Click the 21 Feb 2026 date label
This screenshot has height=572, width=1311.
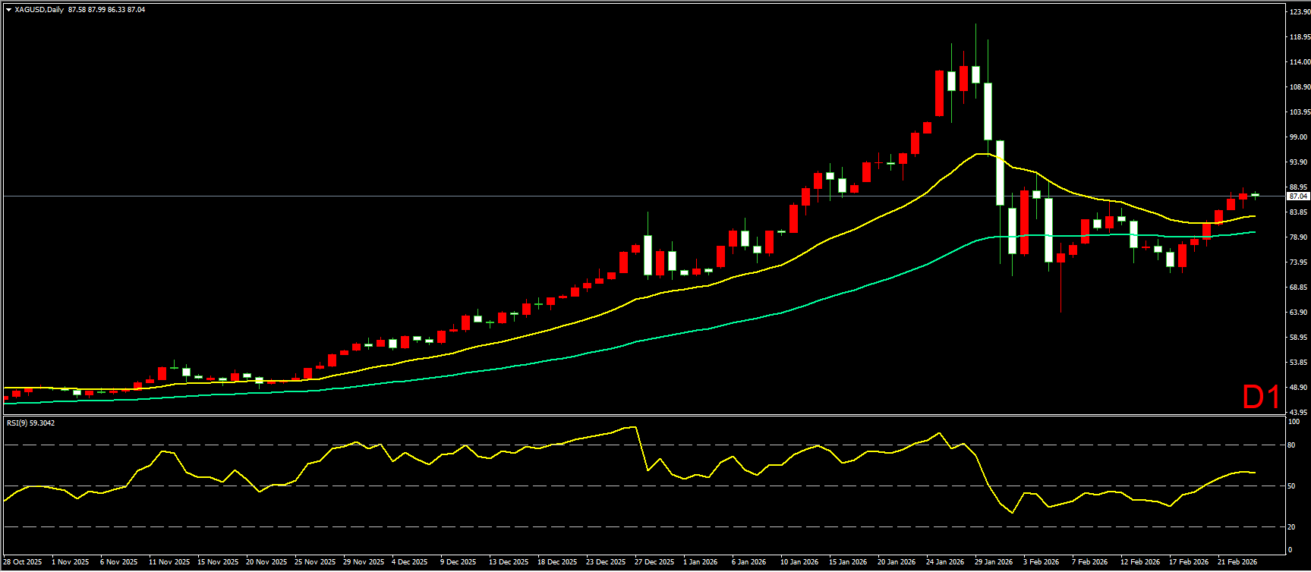[1237, 562]
